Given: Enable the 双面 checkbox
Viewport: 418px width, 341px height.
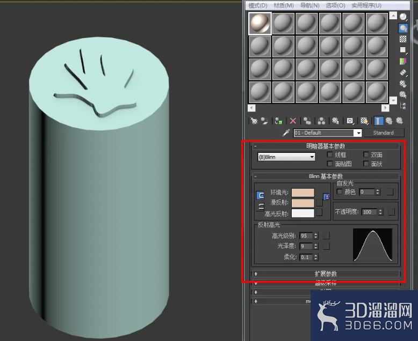Looking at the screenshot, I should point(366,154).
